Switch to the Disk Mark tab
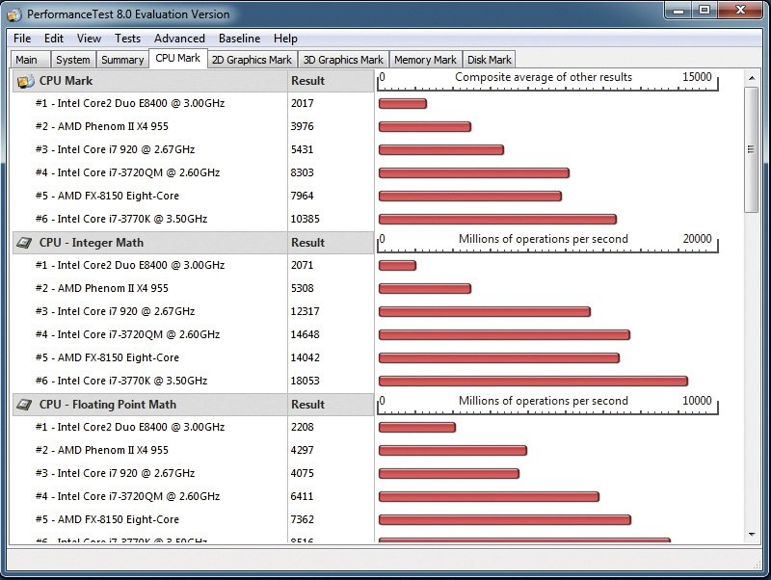This screenshot has width=771, height=580. pyautogui.click(x=490, y=60)
